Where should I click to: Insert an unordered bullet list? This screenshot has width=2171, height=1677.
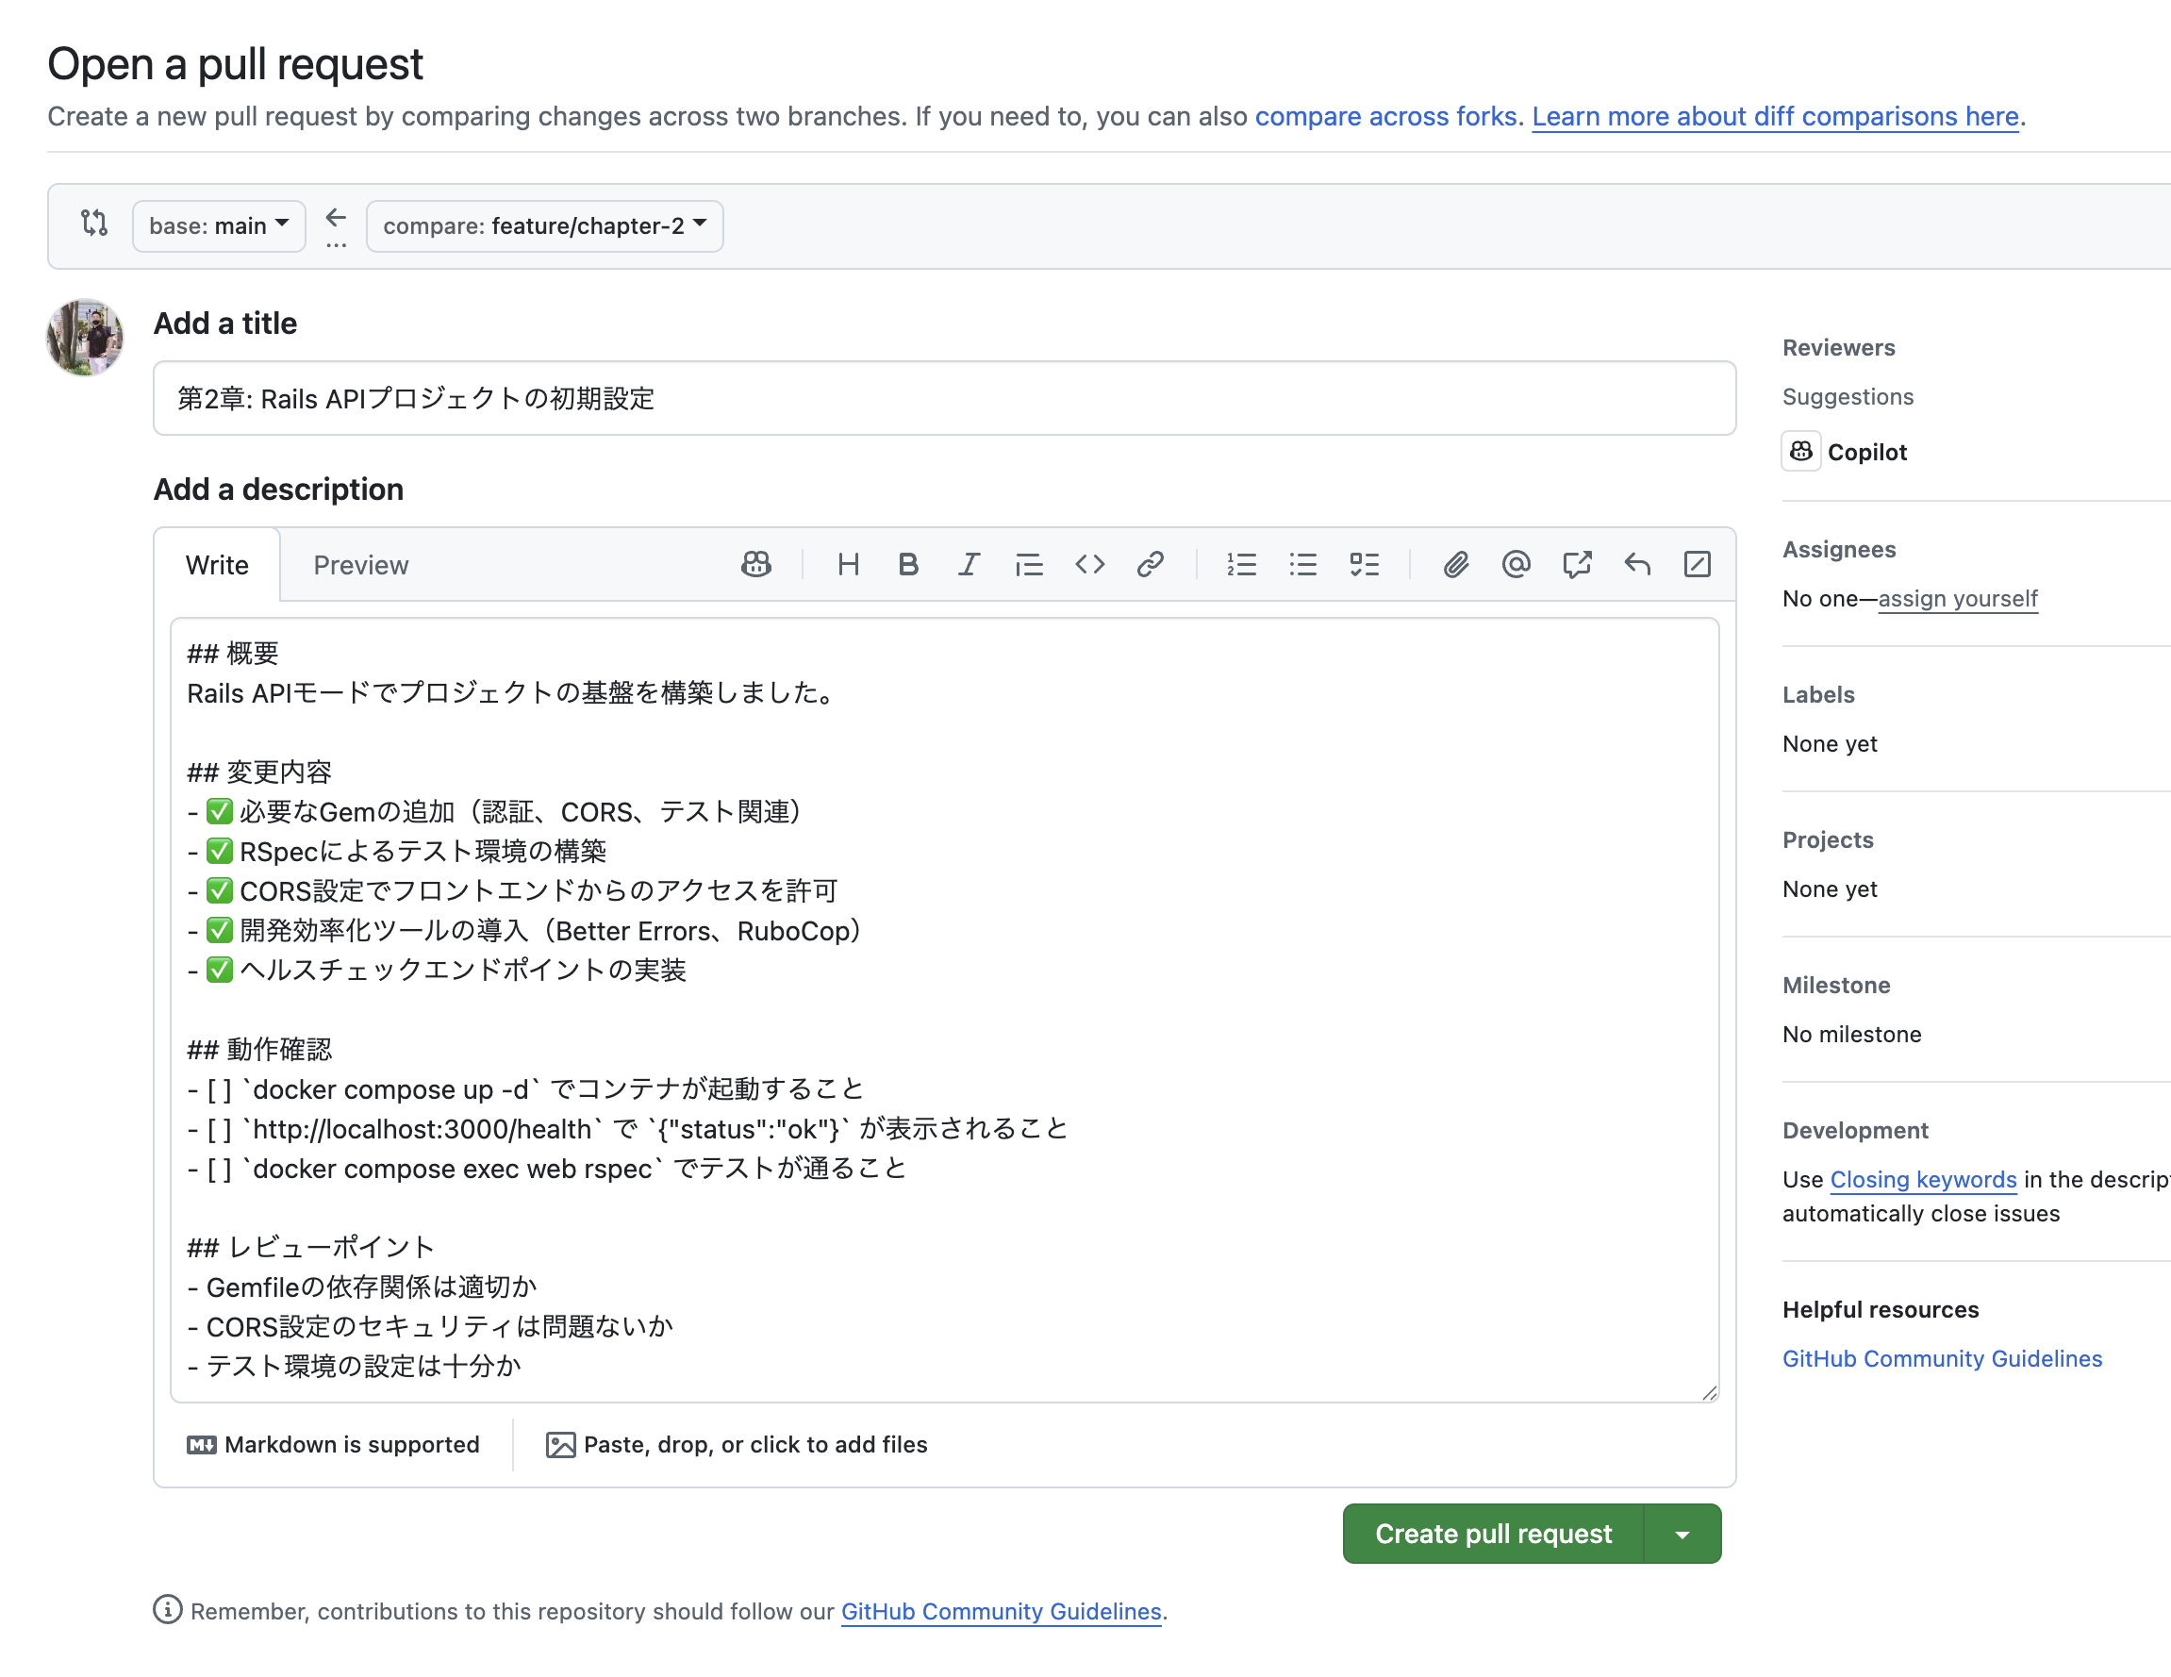[x=1302, y=565]
